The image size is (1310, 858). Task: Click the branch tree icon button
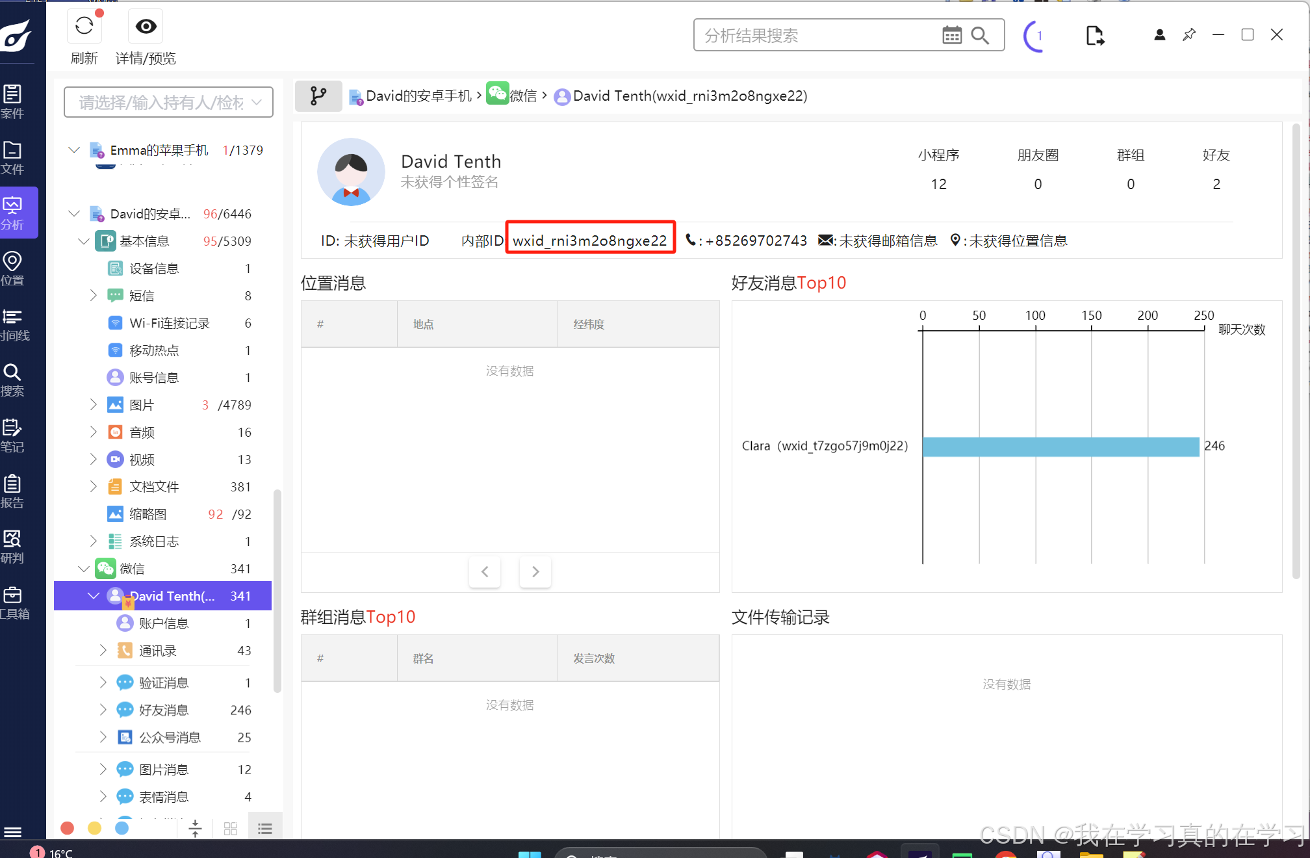pos(318,96)
